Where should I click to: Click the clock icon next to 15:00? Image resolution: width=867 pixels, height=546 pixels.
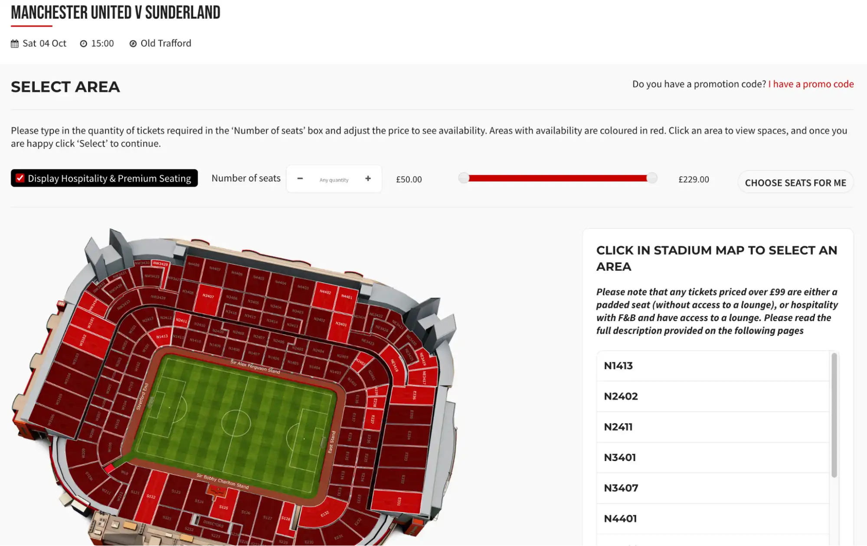pos(83,43)
